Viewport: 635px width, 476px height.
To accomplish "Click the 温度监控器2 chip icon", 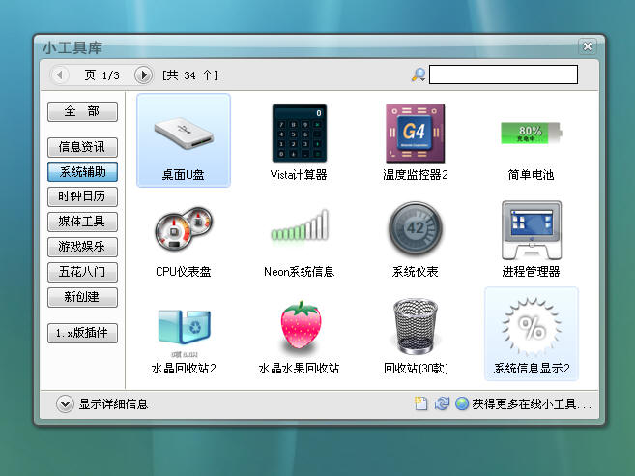I will coord(415,134).
